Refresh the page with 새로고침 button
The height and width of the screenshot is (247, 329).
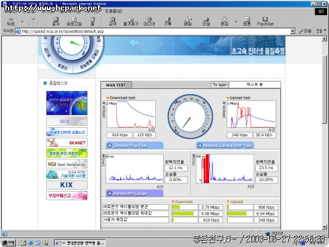coord(74,21)
